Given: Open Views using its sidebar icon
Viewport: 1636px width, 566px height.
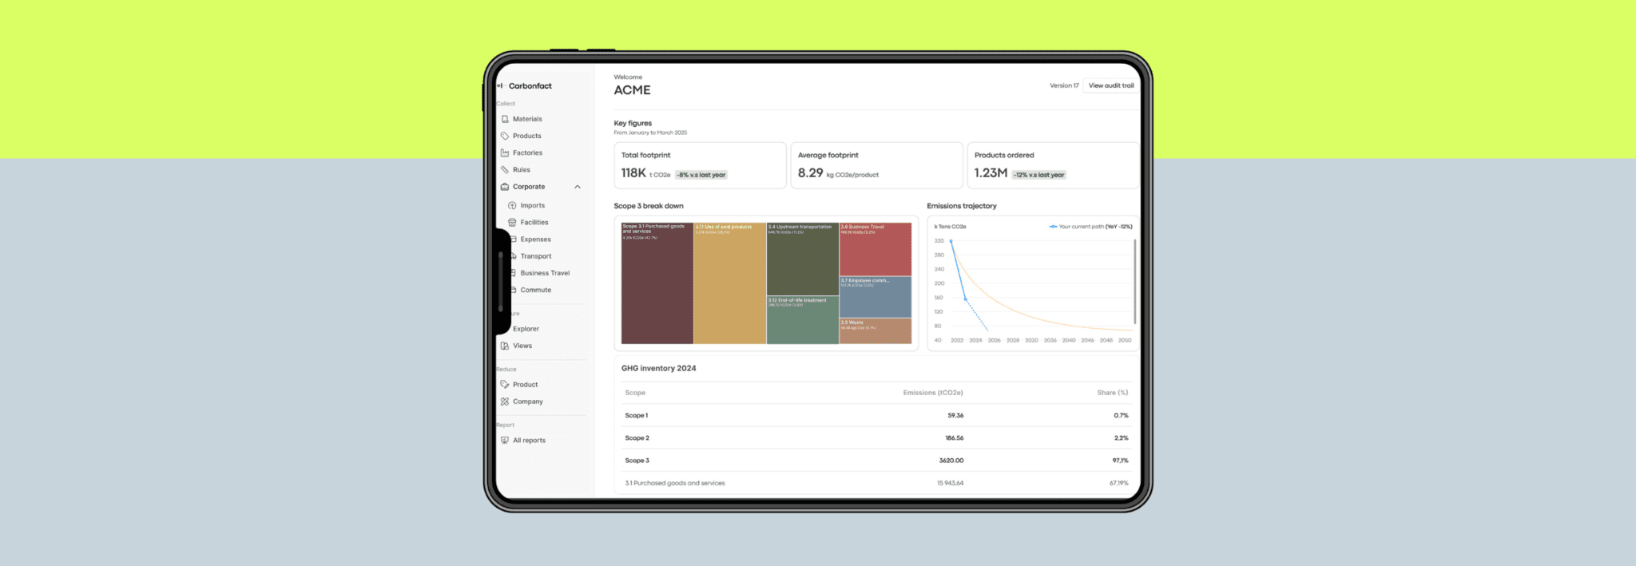Looking at the screenshot, I should pos(505,346).
